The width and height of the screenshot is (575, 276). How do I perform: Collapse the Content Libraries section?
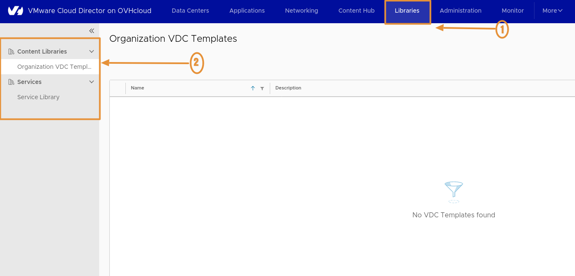point(92,51)
